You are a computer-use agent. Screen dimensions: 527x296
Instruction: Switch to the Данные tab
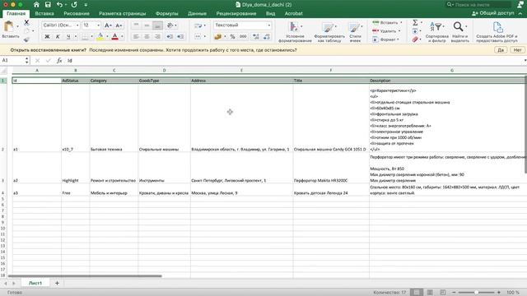tap(197, 14)
